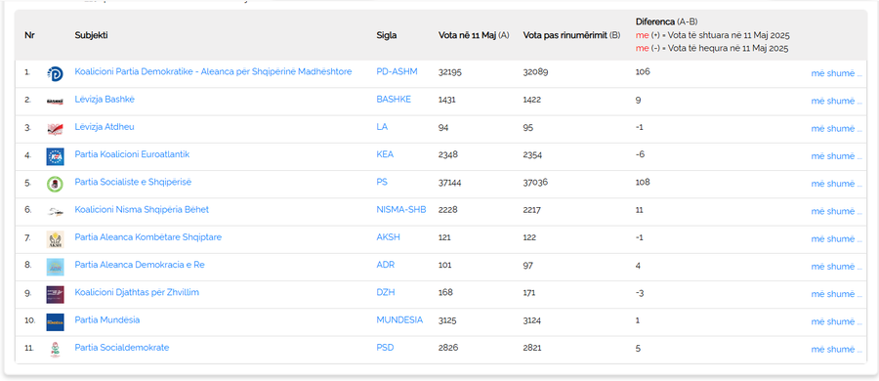This screenshot has width=879, height=381.
Task: Click the NISMA-SHB acronym link
Action: click(401, 209)
